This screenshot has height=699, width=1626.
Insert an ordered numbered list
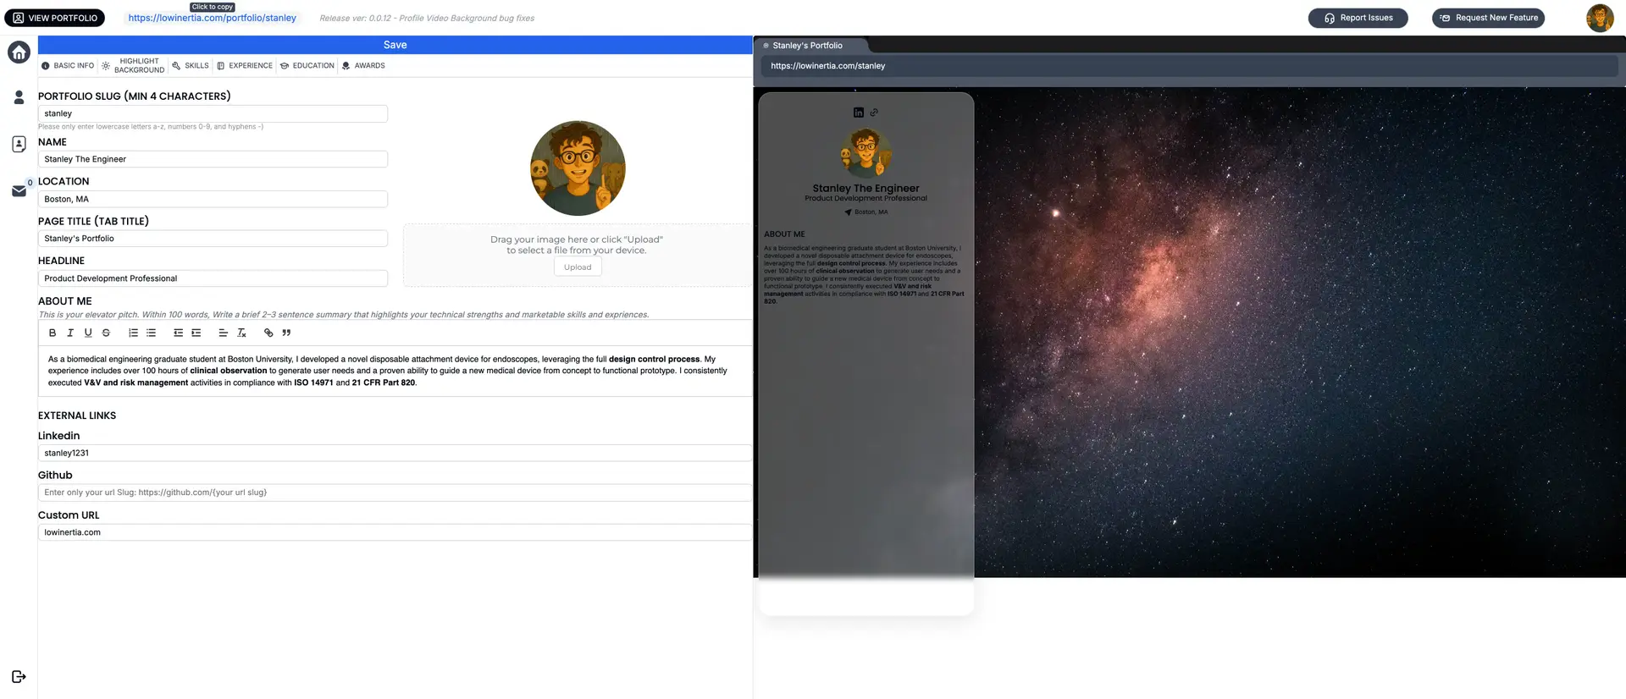(x=133, y=333)
